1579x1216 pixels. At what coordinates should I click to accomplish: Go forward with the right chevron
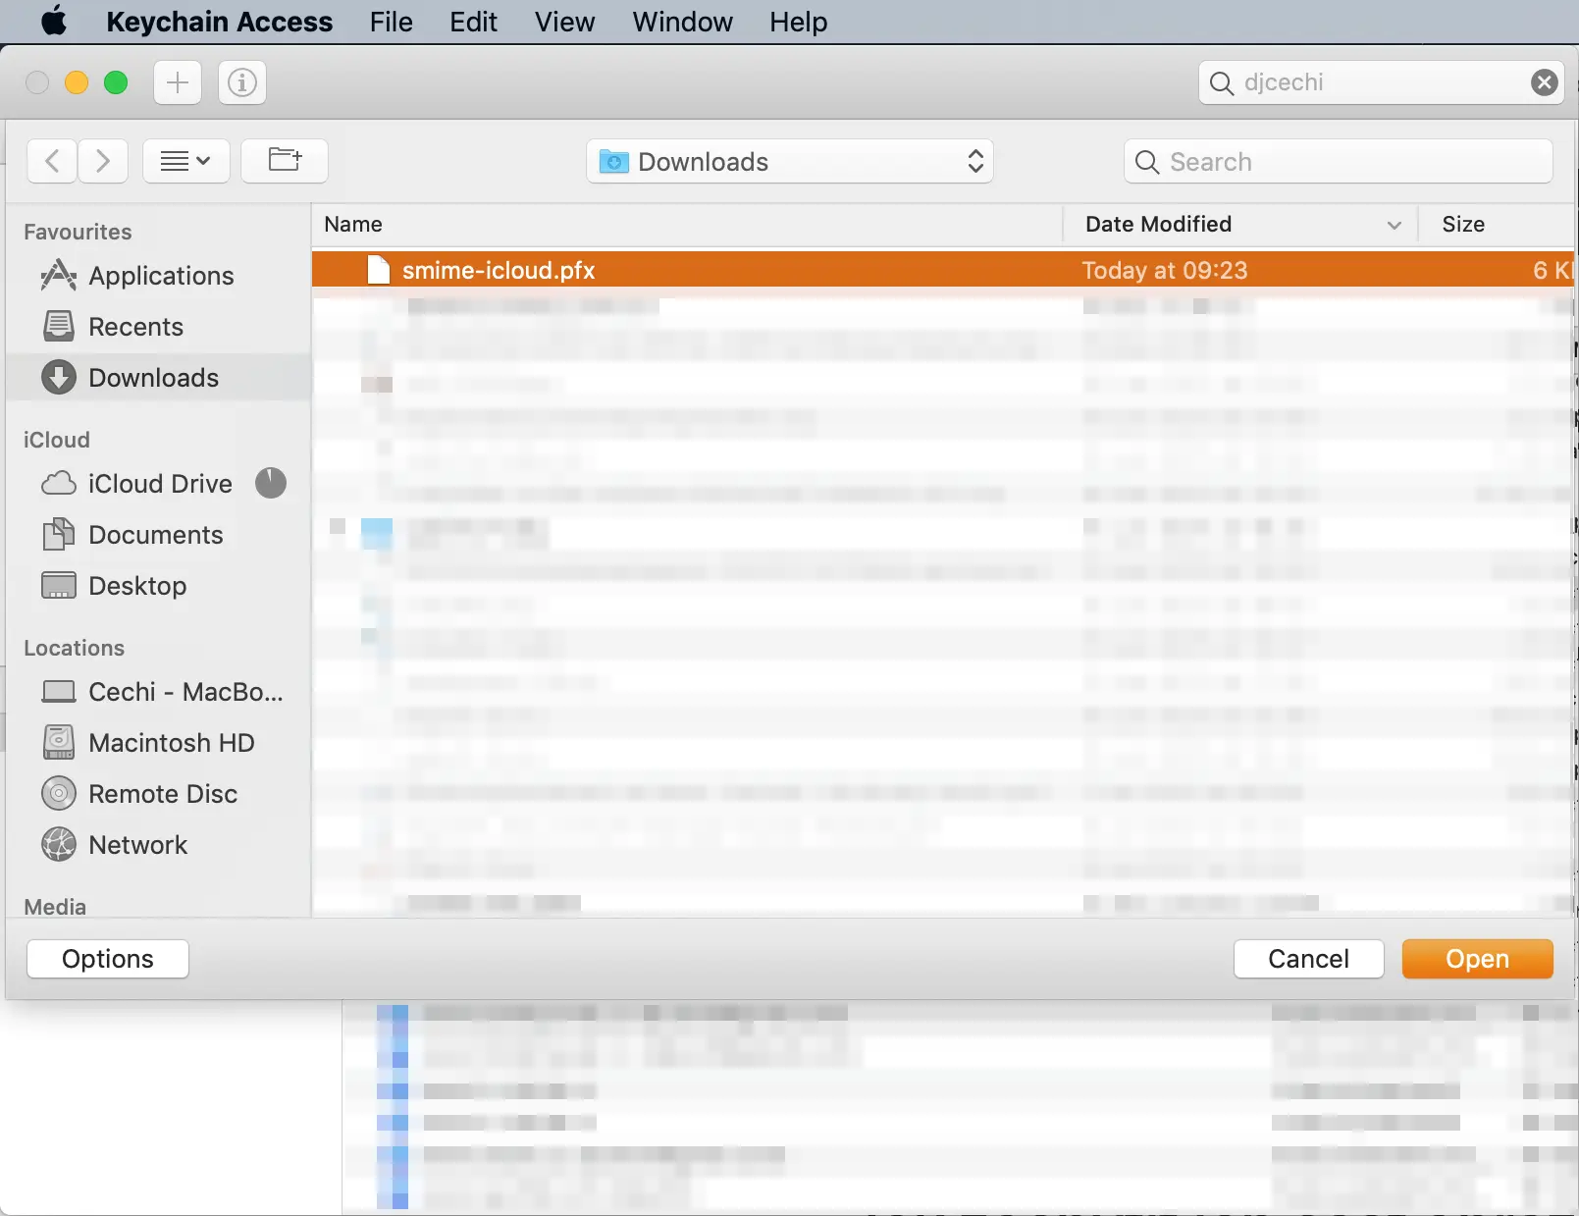click(x=103, y=161)
